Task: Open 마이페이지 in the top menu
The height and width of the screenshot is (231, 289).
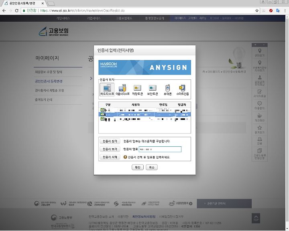Action: (x=180, y=18)
